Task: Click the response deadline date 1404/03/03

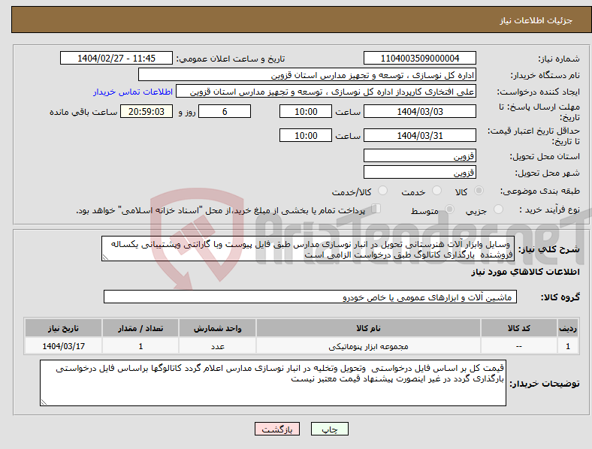Action: (419, 111)
